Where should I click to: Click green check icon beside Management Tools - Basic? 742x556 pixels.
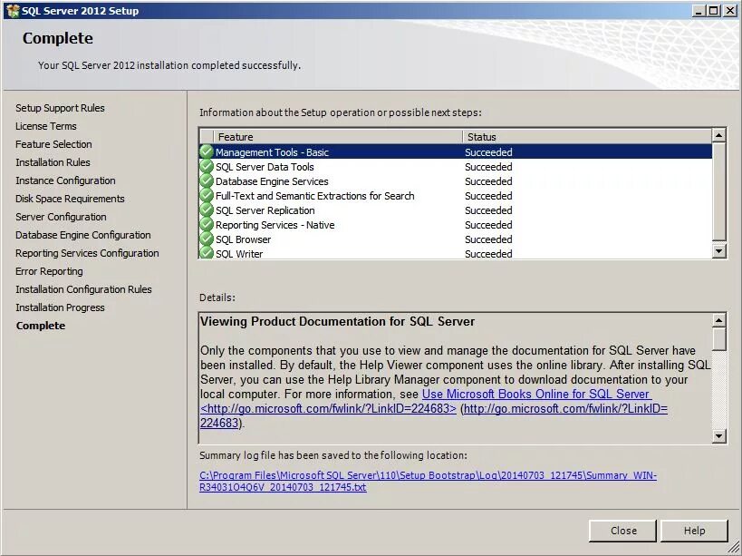coord(207,151)
